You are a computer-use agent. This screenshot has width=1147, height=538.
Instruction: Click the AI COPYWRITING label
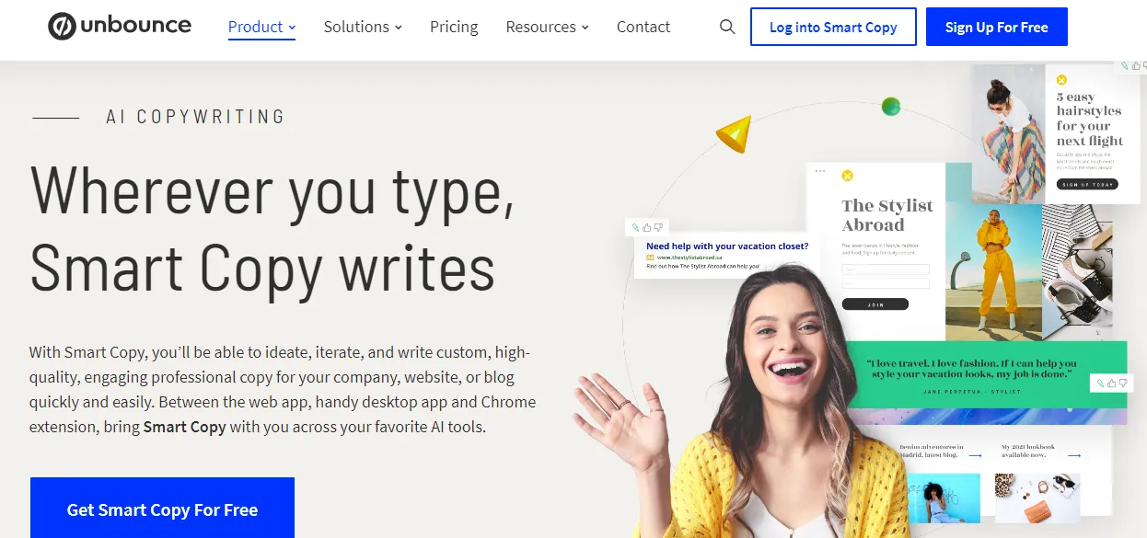(195, 117)
